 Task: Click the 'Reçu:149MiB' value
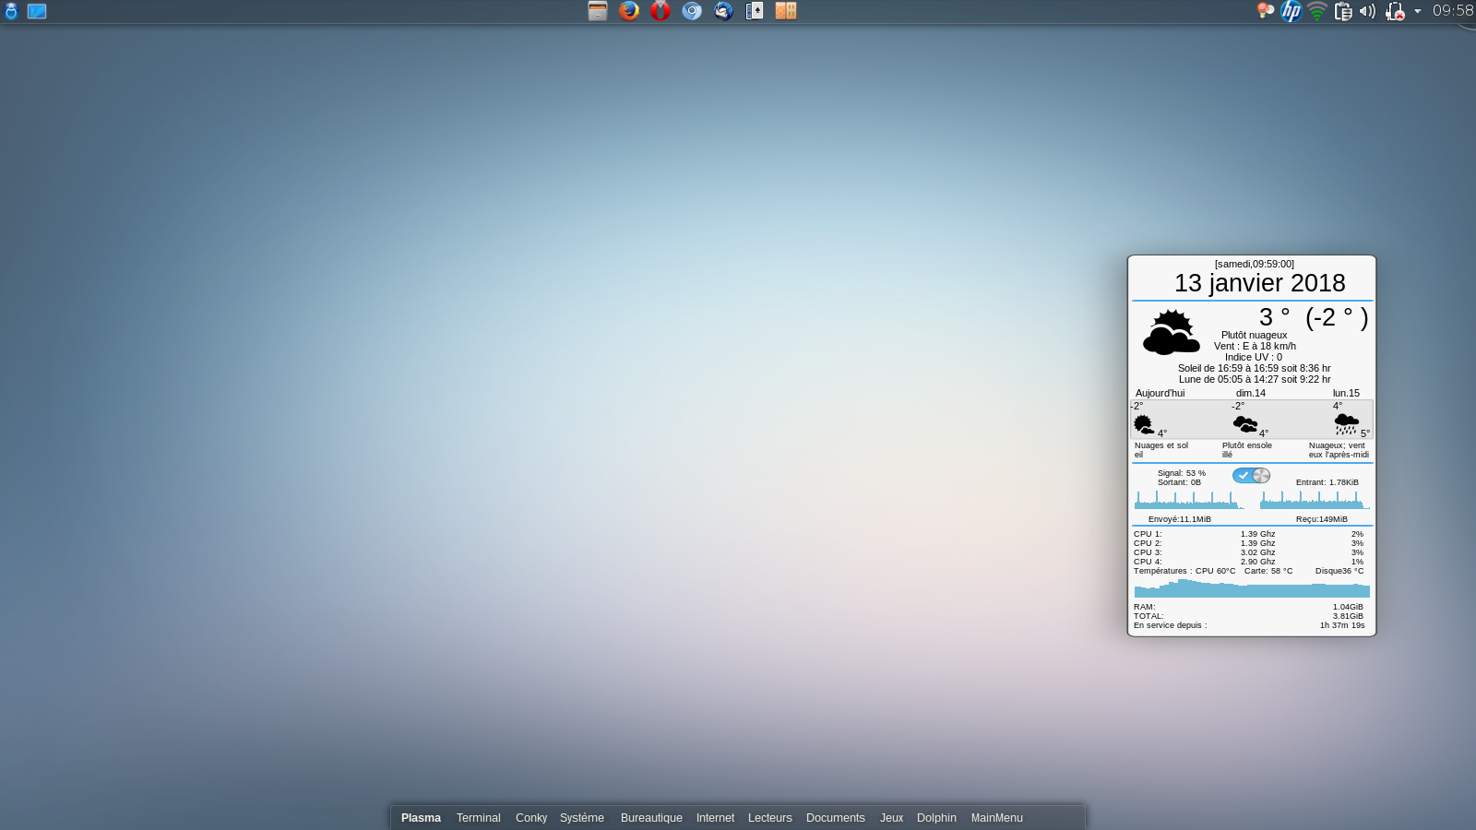[x=1322, y=519]
